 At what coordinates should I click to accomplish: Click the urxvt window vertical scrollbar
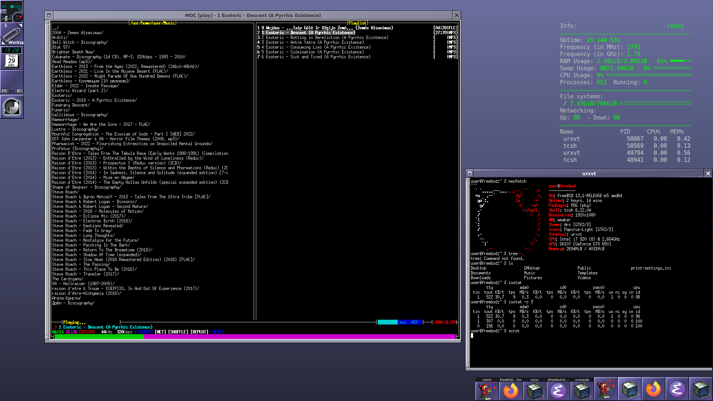[x=468, y=273]
